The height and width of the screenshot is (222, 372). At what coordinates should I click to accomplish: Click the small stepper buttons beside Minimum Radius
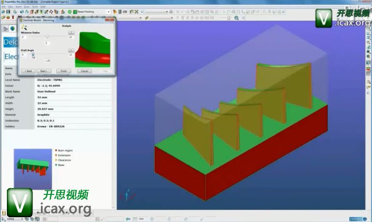71,33
